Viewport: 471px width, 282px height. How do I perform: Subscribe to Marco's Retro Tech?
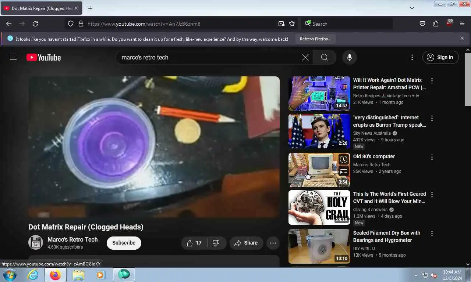click(x=124, y=243)
